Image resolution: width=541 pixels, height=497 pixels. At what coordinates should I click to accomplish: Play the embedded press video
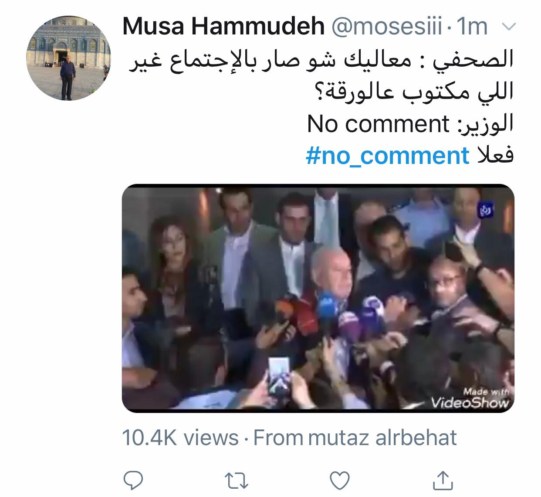(x=318, y=298)
